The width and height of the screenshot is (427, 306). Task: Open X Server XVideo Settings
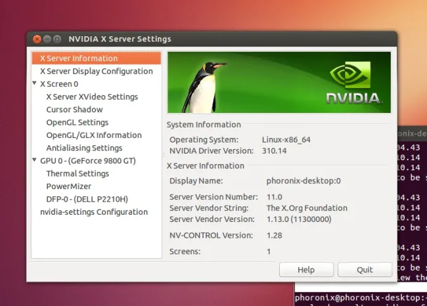[x=92, y=97]
